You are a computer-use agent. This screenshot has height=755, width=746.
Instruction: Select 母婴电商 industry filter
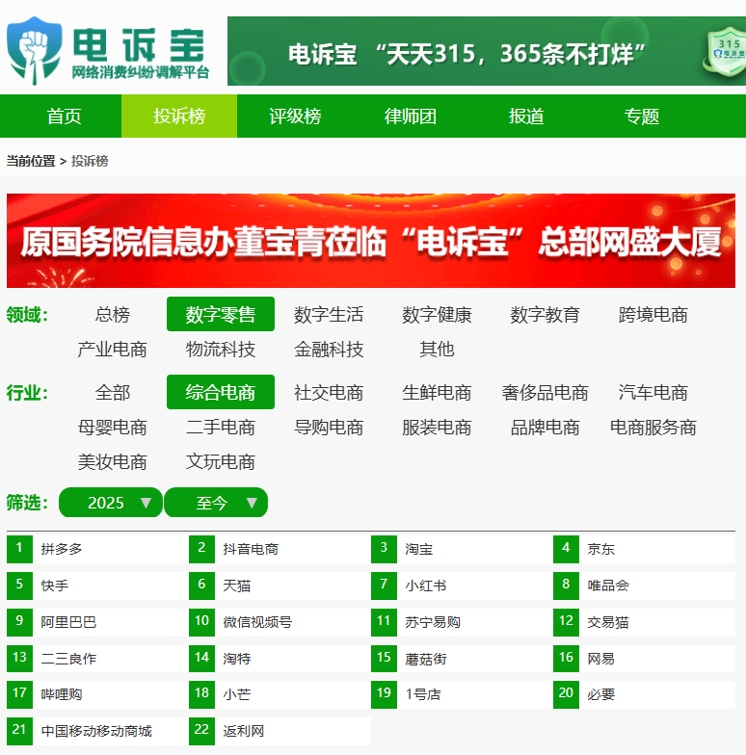point(112,428)
